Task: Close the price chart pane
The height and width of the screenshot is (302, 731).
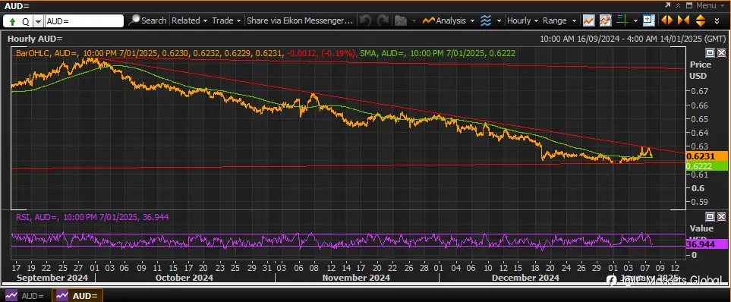Action: [721, 52]
